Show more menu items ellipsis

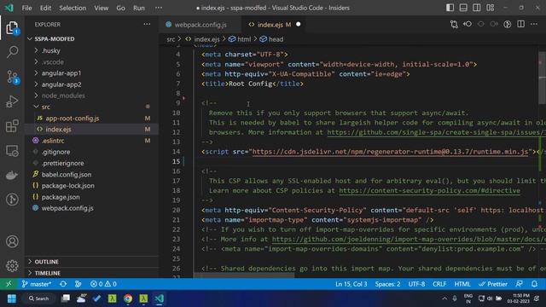point(159,8)
